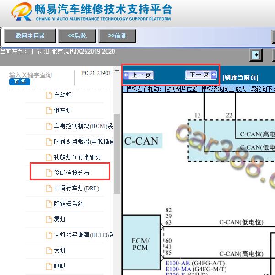Click the tree panel scrollbar thumb
The image size is (275, 275).
pos(117,154)
